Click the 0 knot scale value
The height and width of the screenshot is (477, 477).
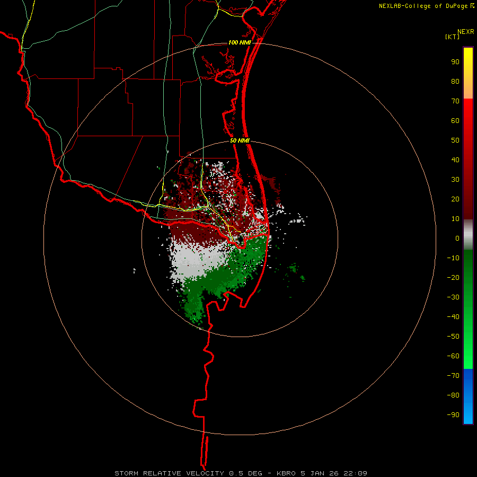(457, 238)
